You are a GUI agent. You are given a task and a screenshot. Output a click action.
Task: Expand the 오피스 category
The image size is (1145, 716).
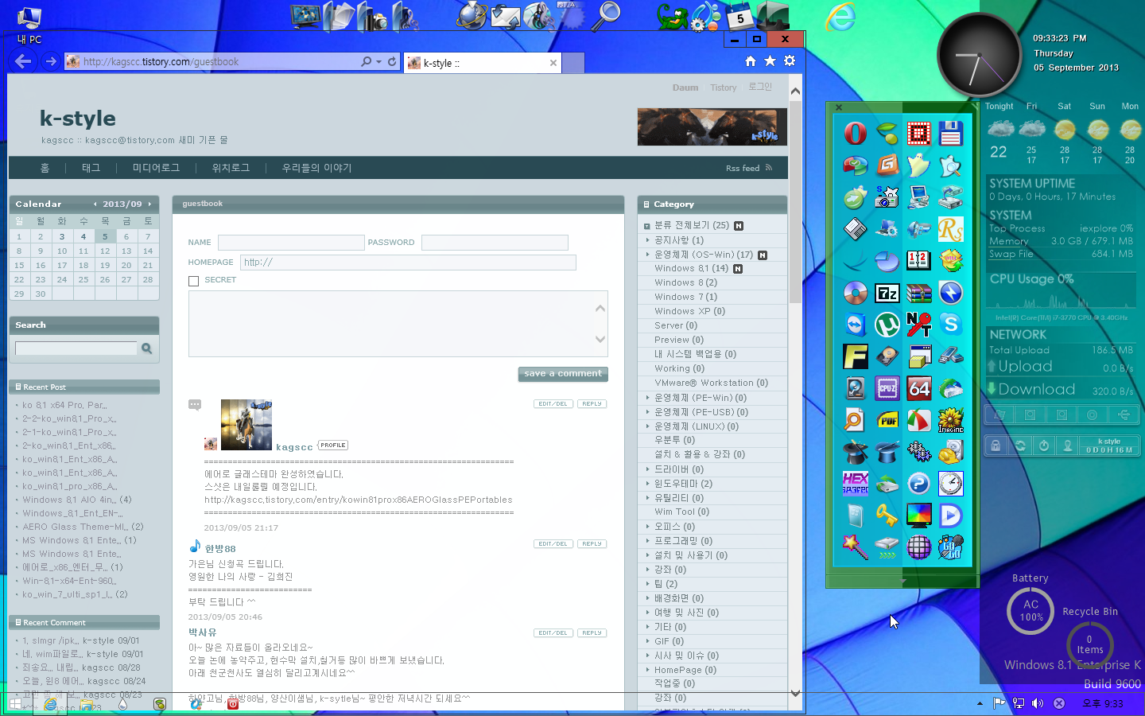(647, 527)
